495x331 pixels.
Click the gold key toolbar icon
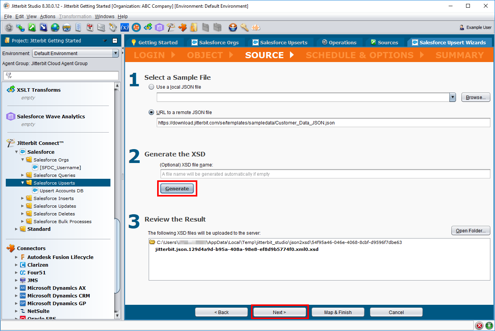[x=244, y=27]
